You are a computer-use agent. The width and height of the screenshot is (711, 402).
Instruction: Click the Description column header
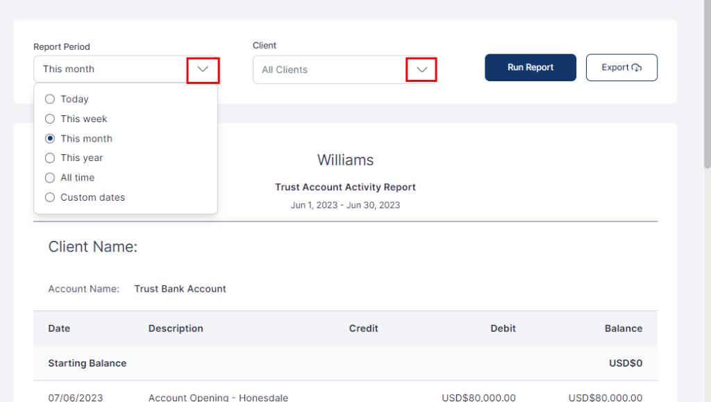coord(176,328)
